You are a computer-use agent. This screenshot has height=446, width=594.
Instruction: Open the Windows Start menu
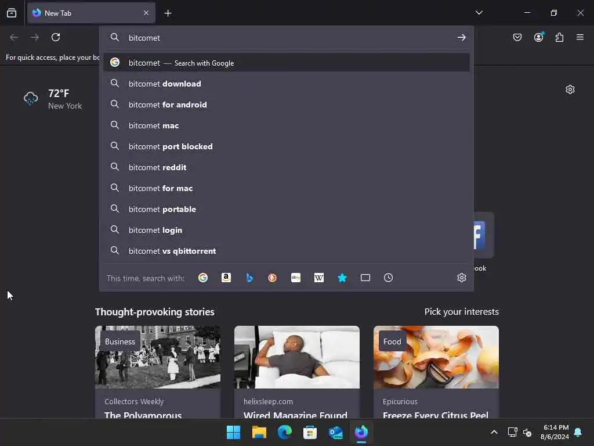coord(233,432)
